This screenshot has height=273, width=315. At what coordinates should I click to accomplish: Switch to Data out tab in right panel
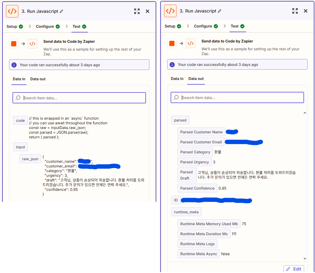coord(196,79)
